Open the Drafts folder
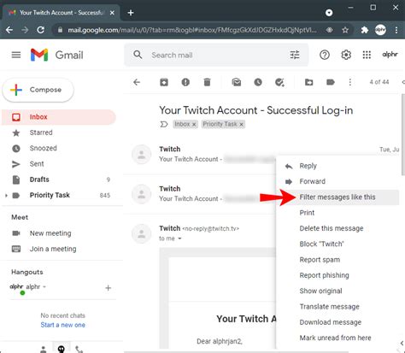 pyautogui.click(x=58, y=179)
